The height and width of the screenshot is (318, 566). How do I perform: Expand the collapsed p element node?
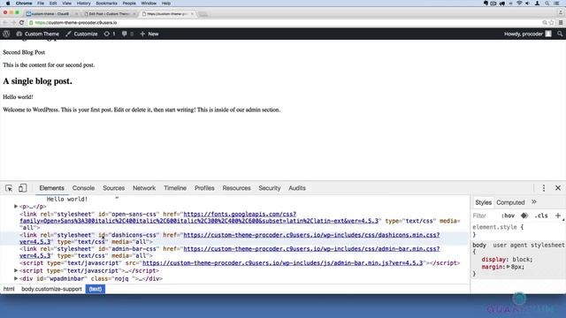coord(16,206)
